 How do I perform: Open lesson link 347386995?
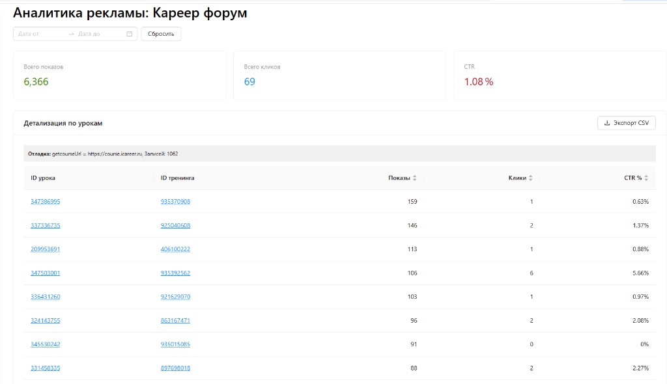tap(46, 202)
